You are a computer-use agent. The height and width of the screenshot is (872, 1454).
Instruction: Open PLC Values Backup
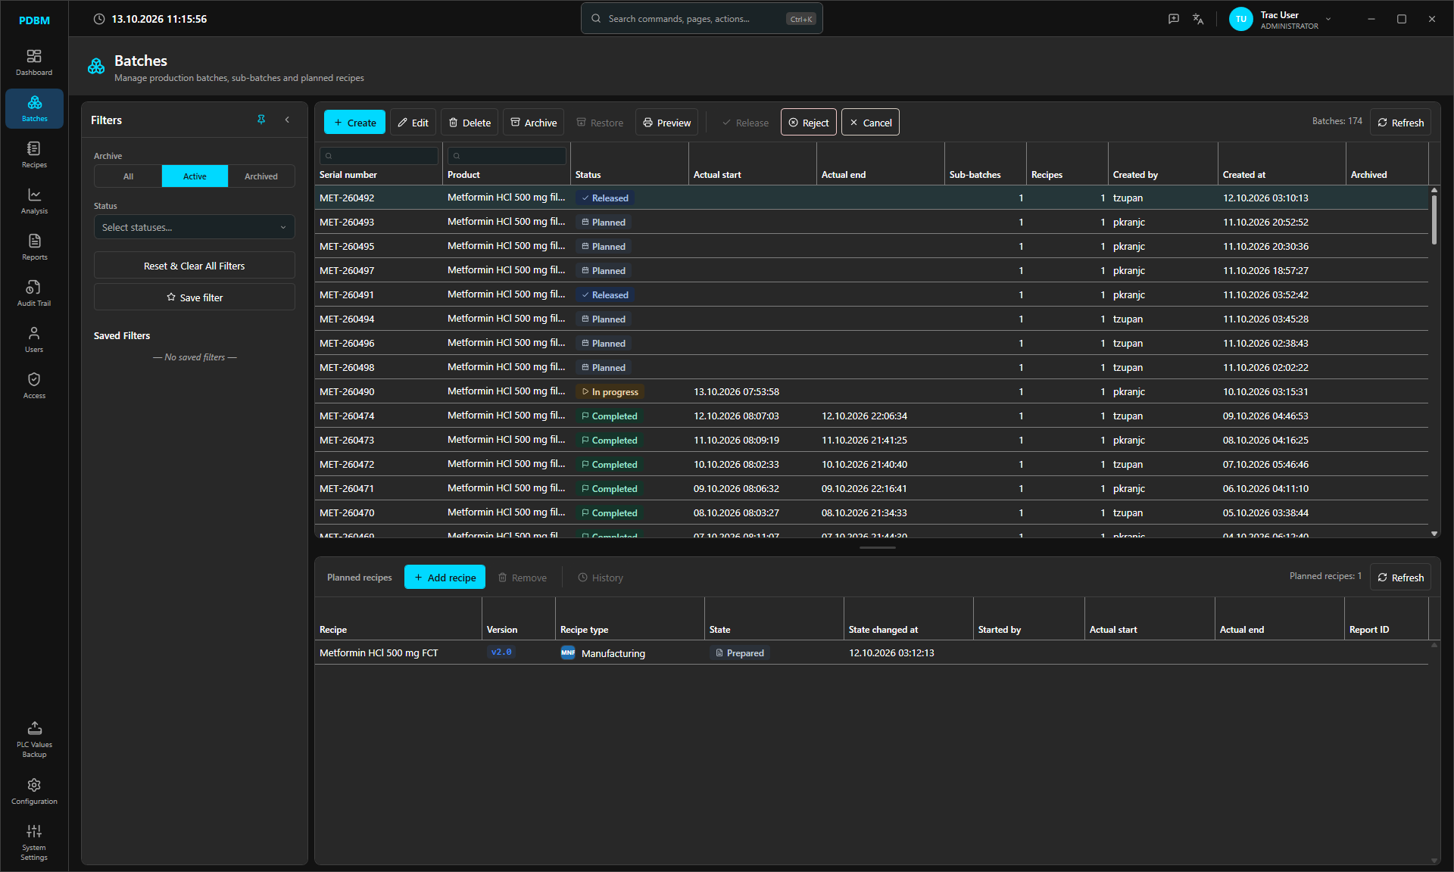[34, 739]
